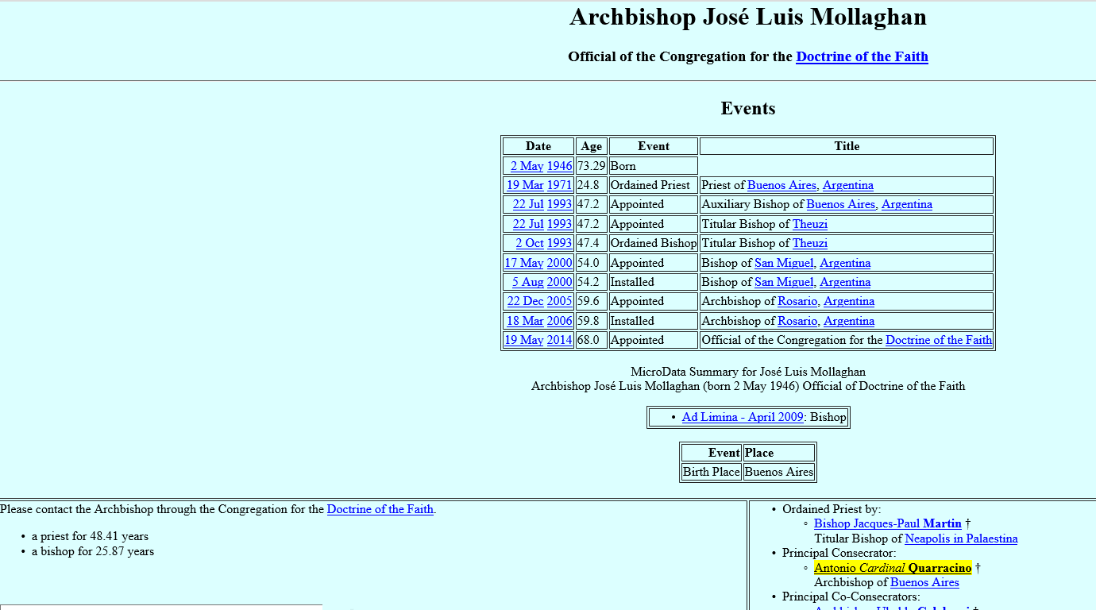Open Doctrine of the Faith link in the subtitle

tap(862, 56)
